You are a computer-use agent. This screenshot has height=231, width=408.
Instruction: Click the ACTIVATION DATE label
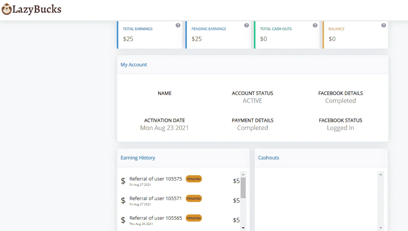[165, 120]
